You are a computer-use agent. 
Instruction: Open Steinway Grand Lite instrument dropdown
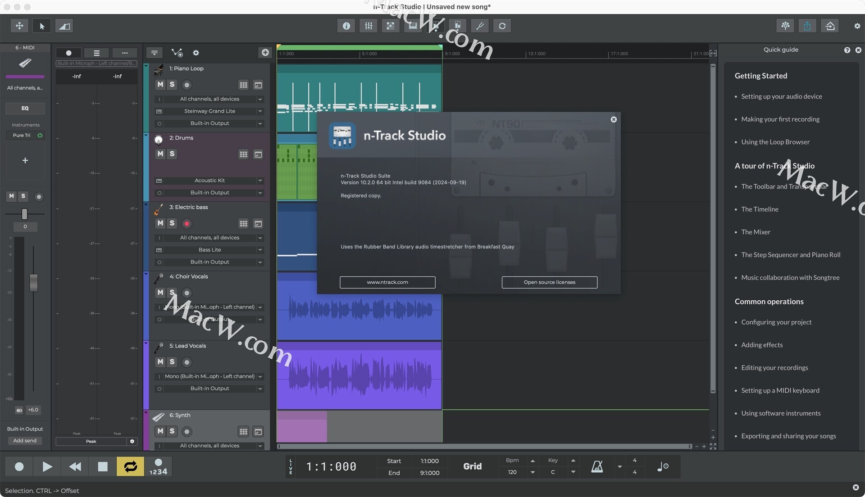[x=209, y=111]
